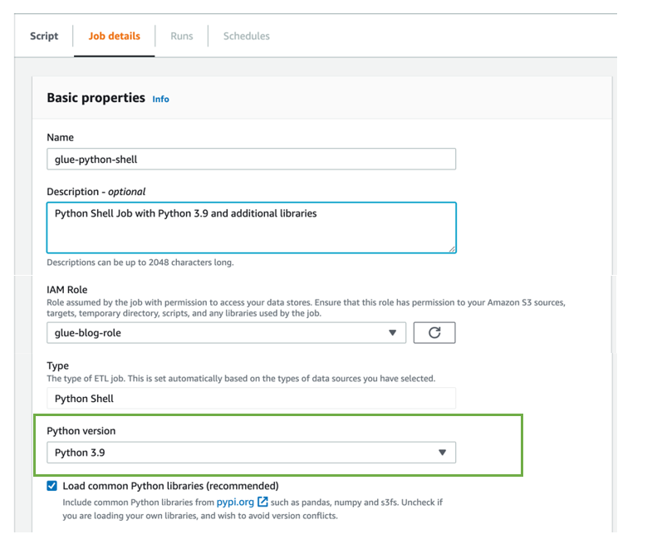Image resolution: width=657 pixels, height=544 pixels.
Task: Click the Info link beside Basic properties
Action: [x=160, y=99]
